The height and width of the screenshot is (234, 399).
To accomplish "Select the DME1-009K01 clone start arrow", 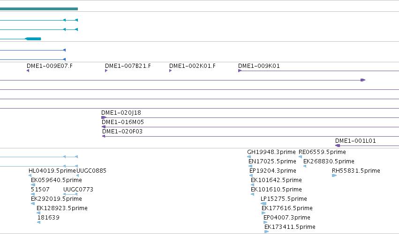I will [240, 71].
